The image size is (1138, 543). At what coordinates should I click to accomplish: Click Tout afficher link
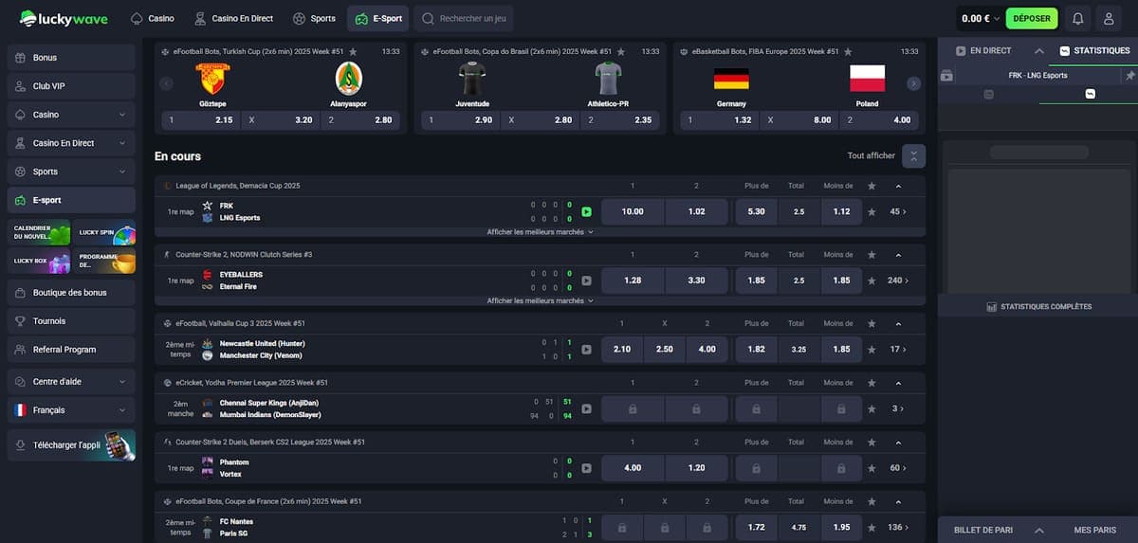point(871,155)
